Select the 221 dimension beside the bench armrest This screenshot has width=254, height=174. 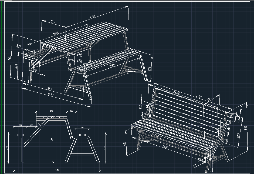click(140, 107)
